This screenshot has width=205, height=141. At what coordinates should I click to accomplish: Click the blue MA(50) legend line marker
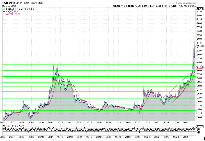coord(4,11)
